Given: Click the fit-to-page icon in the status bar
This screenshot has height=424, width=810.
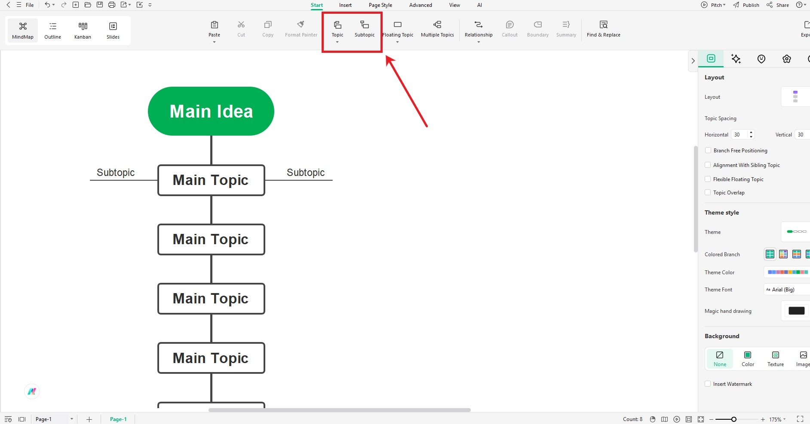Looking at the screenshot, I should click(x=701, y=419).
